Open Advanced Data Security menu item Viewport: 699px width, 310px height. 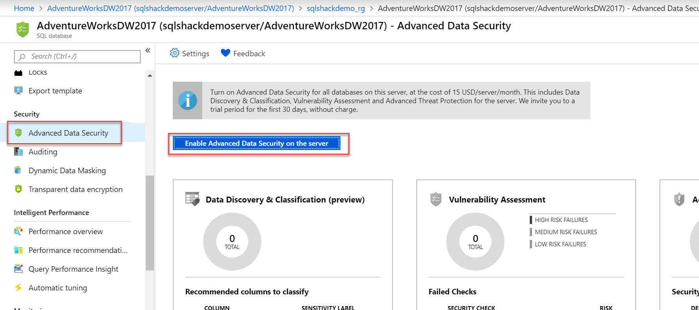(68, 133)
